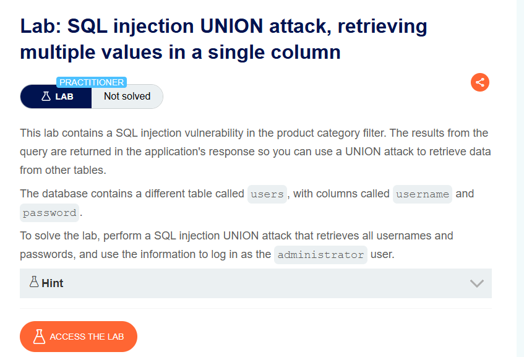Click ACCESS THE LAB button
Image resolution: width=524 pixels, height=357 pixels.
click(79, 337)
